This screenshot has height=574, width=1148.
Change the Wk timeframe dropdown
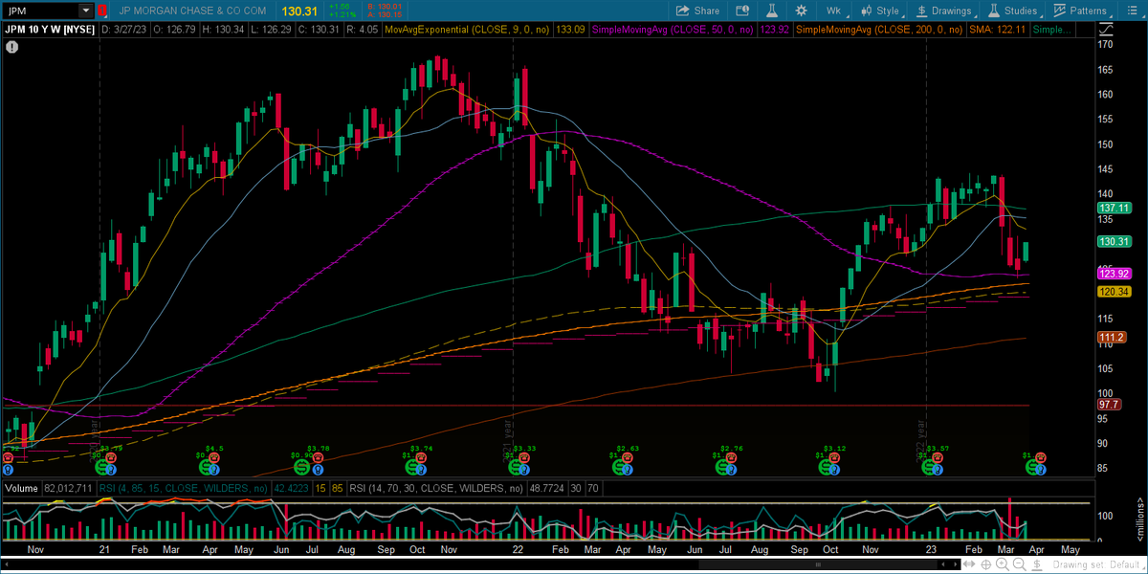coord(833,11)
